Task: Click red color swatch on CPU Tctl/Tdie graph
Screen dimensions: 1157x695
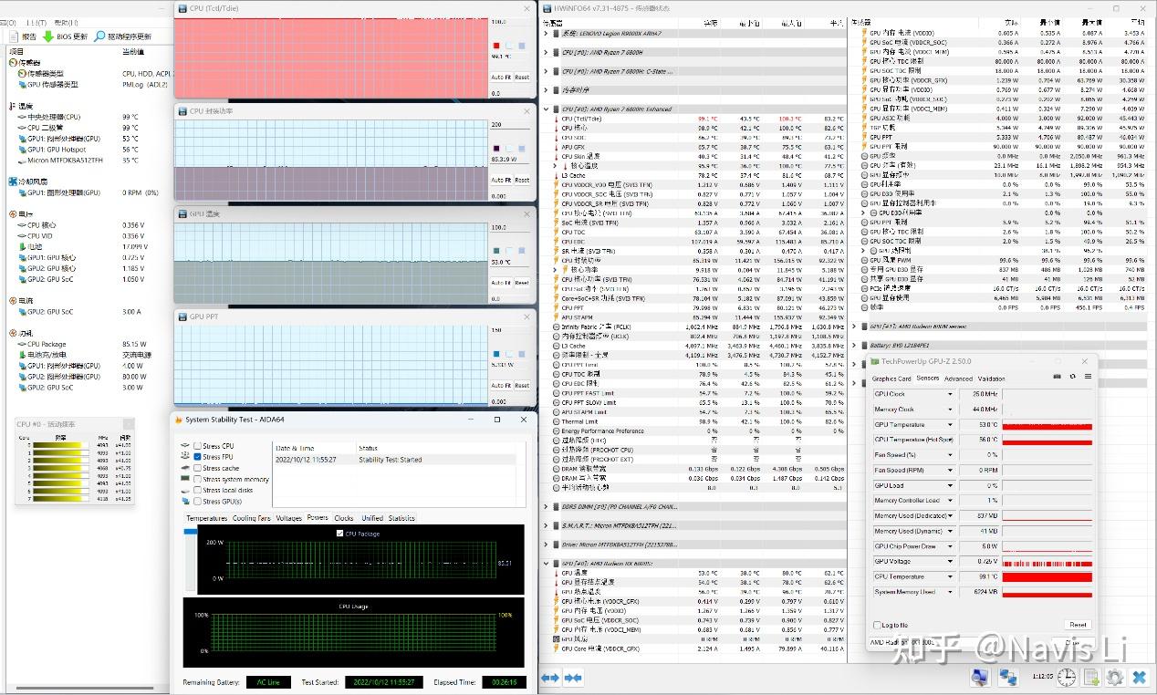Action: [x=496, y=46]
